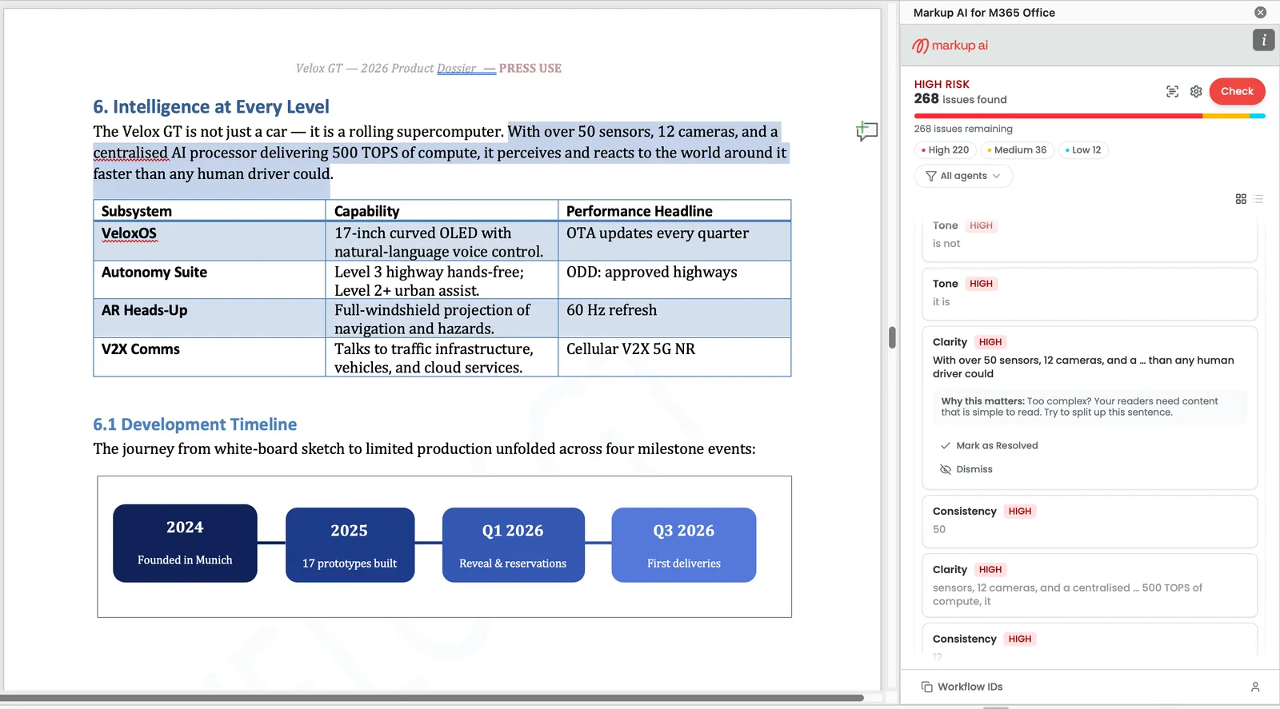The height and width of the screenshot is (709, 1280).
Task: Run the Check button
Action: [x=1237, y=91]
